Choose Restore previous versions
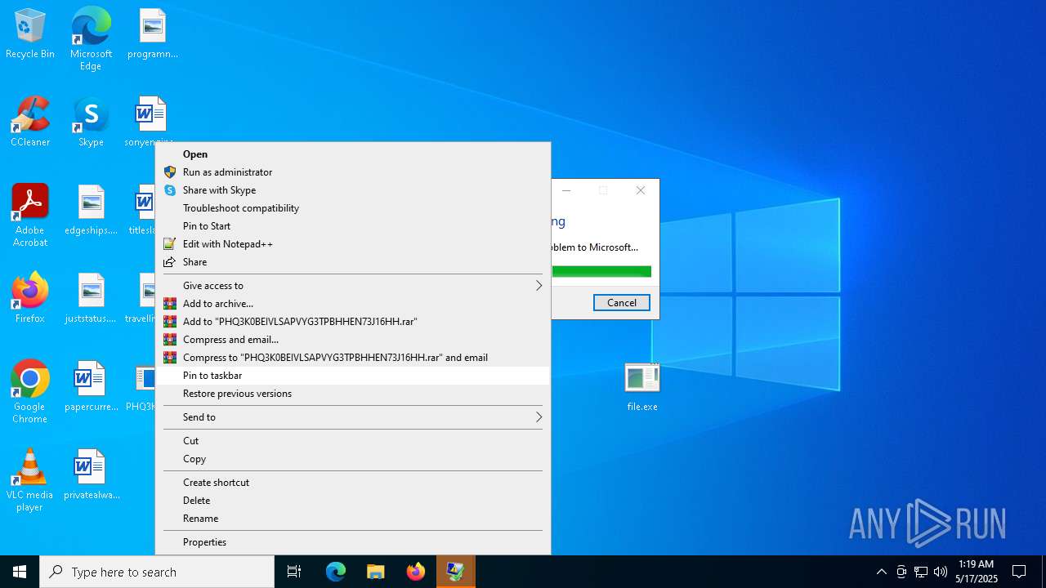 point(352,394)
